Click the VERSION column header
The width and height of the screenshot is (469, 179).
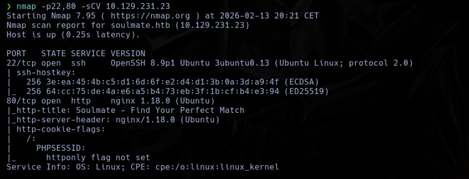coord(128,54)
